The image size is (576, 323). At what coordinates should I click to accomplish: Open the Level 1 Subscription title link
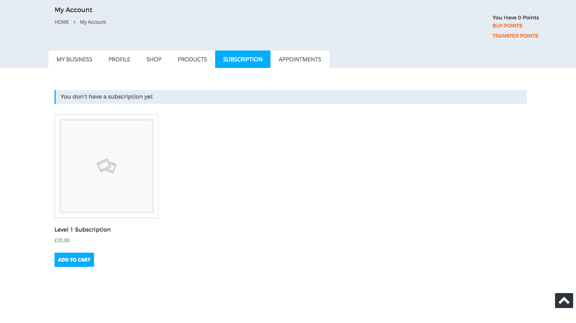[82, 230]
